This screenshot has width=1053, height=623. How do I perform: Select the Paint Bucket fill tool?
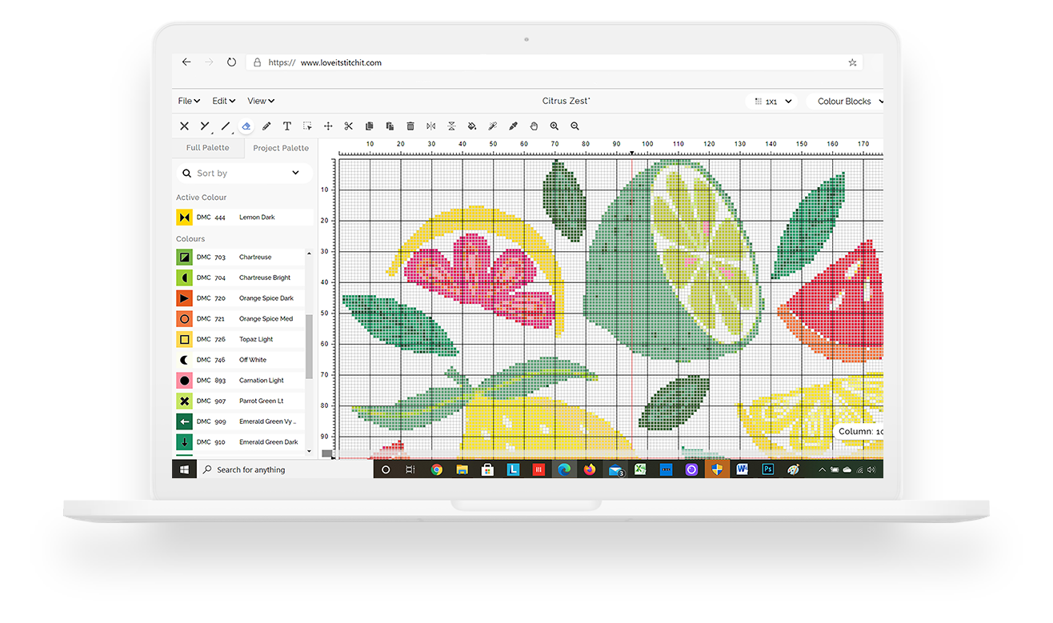(472, 126)
